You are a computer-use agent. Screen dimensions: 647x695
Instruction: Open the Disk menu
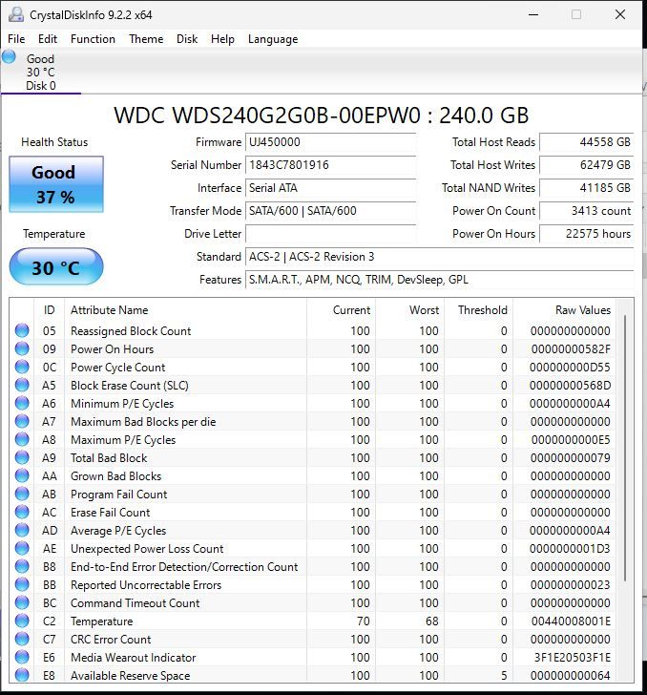(187, 39)
